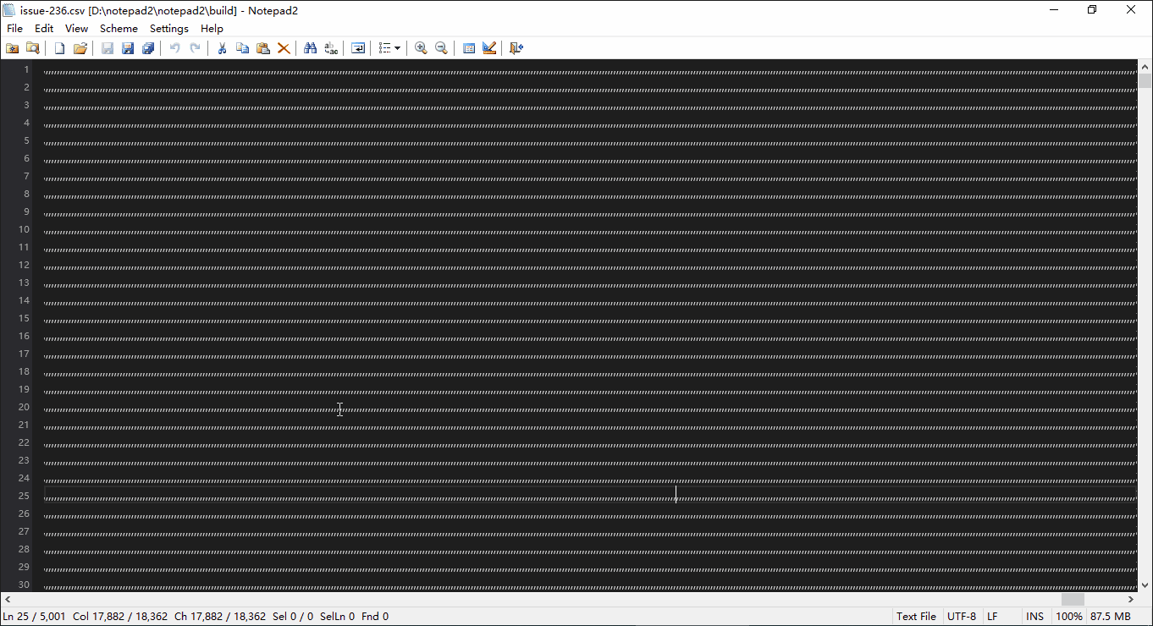Click the Text File scheme indicator
Screen dimensions: 1153x626
click(916, 616)
